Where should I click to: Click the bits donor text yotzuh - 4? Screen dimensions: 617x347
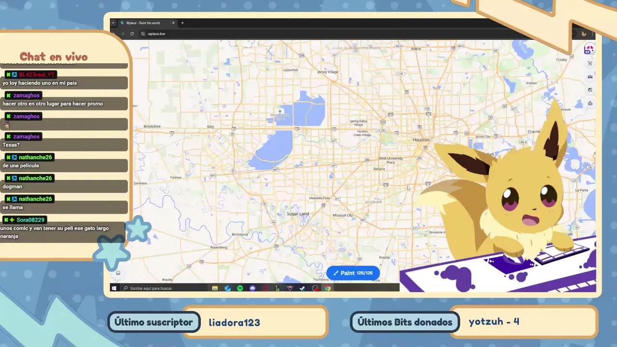coord(494,321)
